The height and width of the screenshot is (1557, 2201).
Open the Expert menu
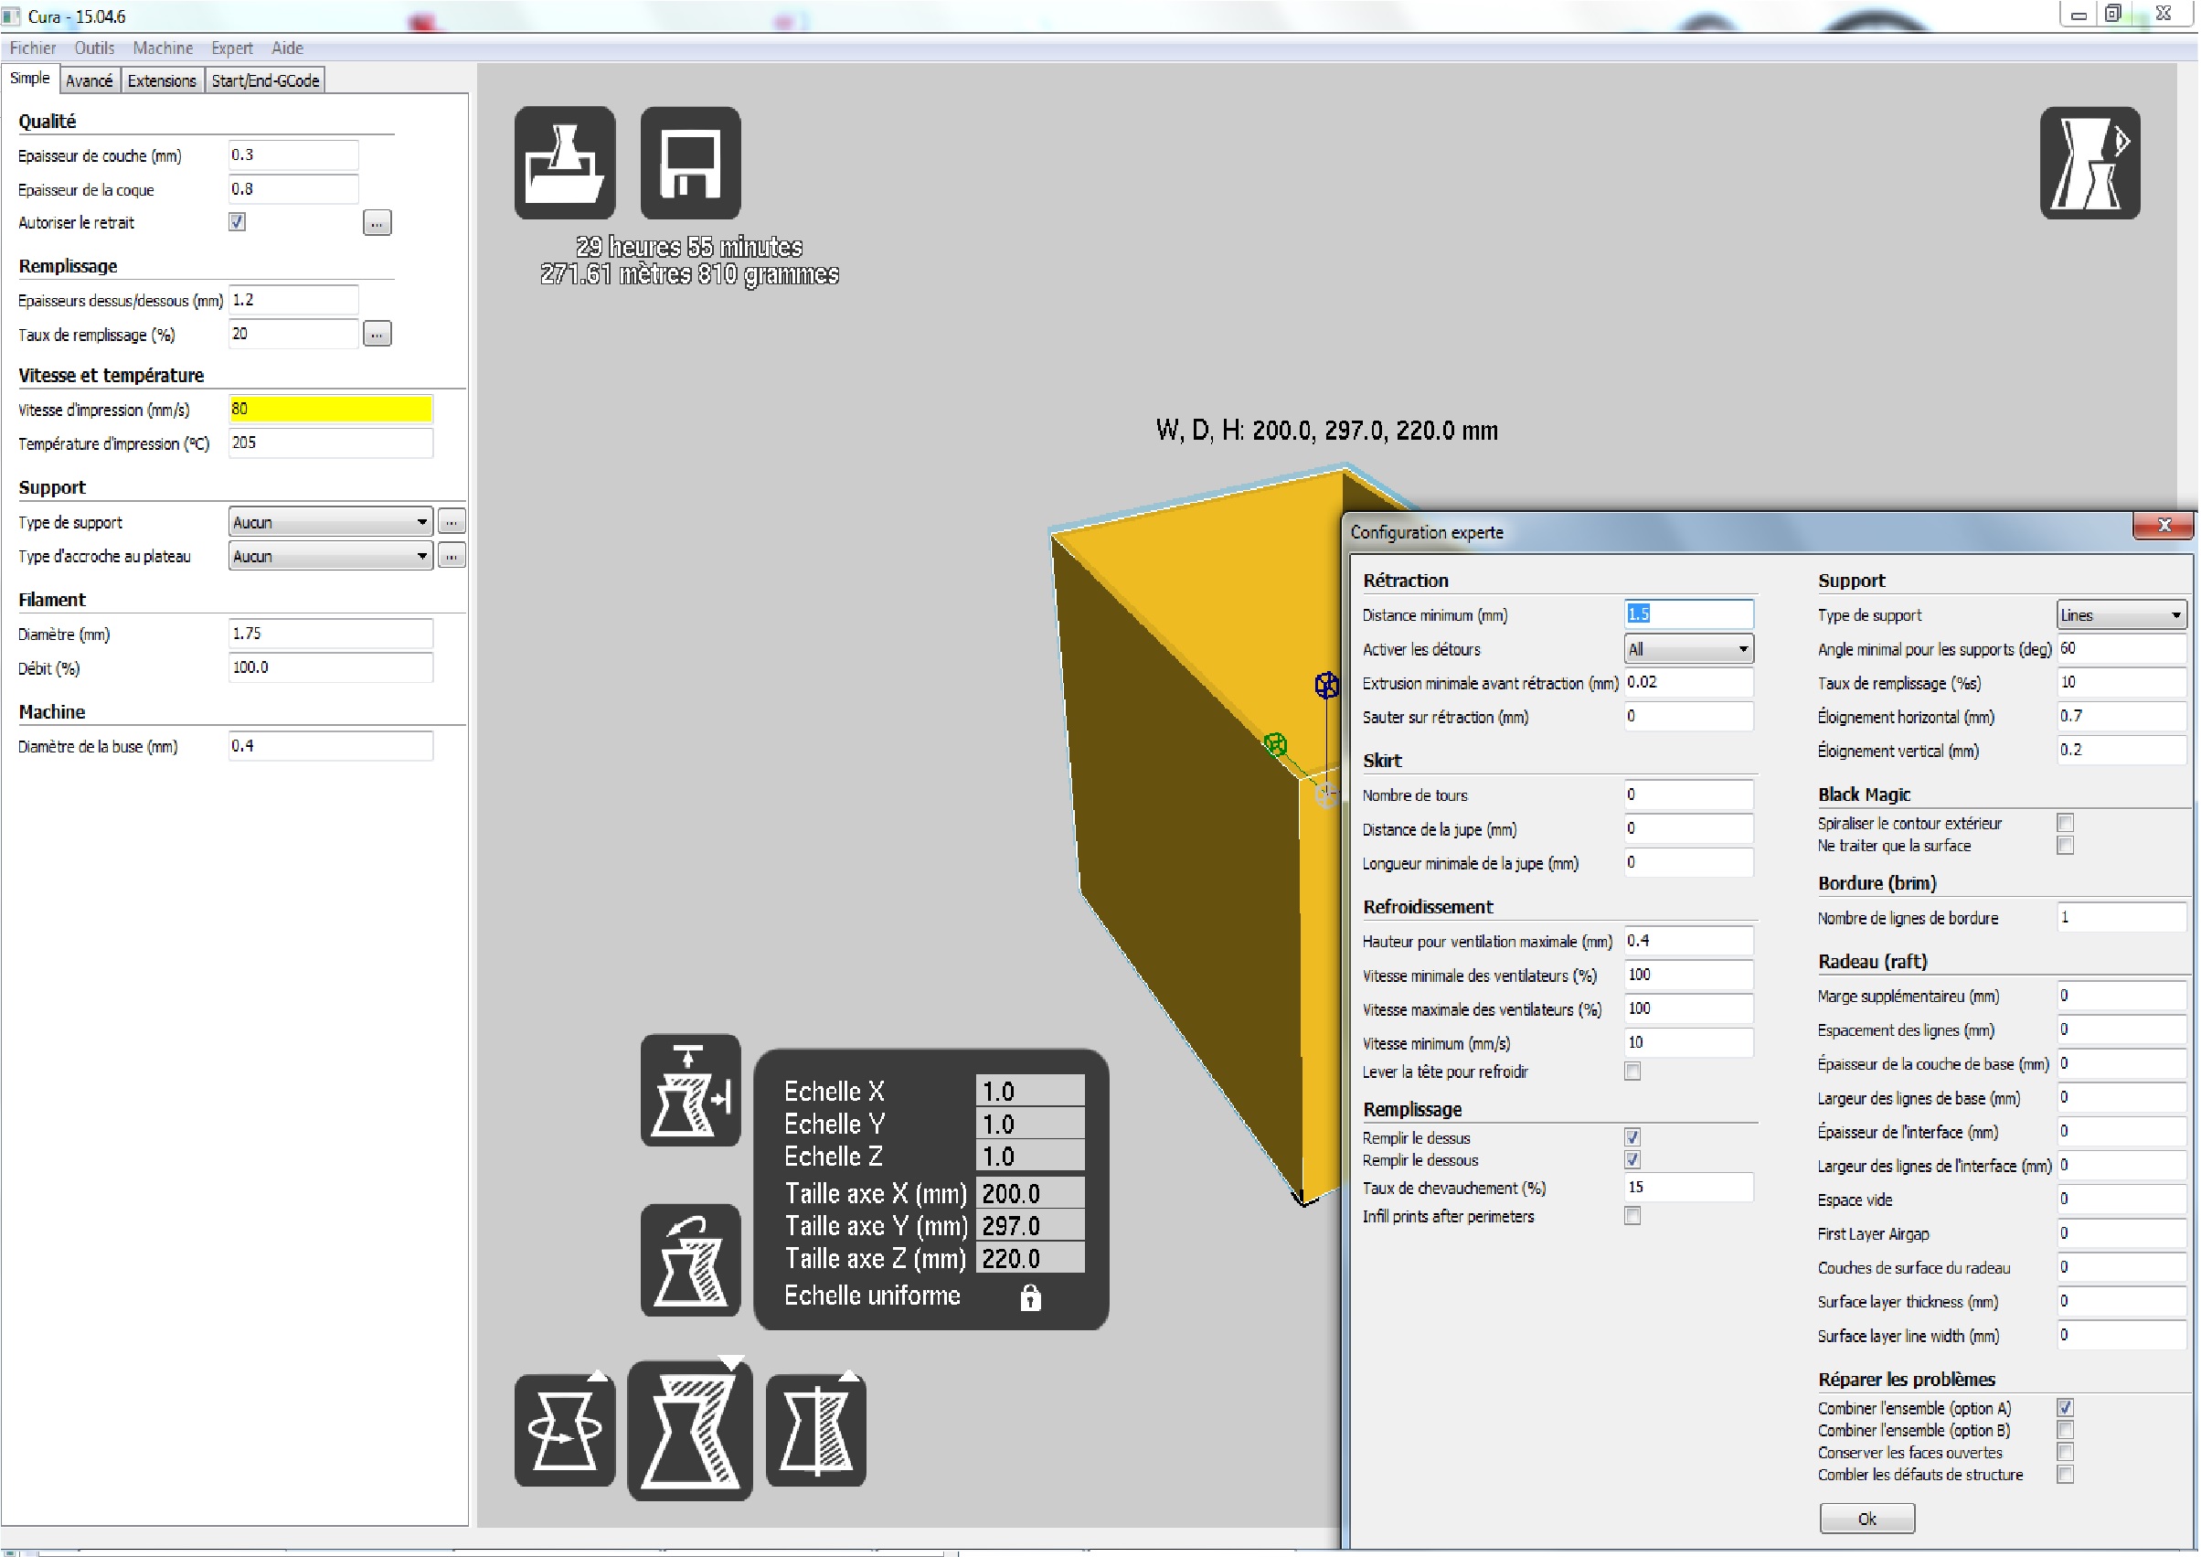231,48
